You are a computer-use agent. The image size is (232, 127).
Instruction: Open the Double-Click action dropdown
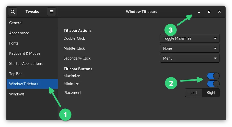click(x=190, y=38)
